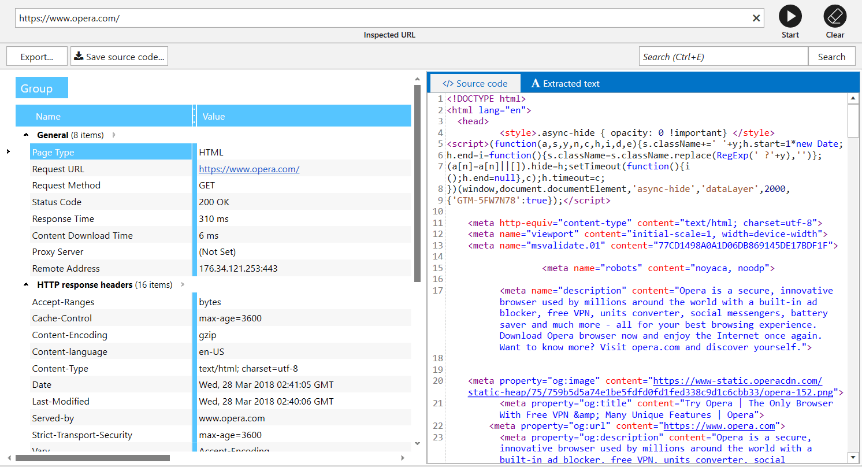Viewport: 862px width, 467px height.
Task: Click source code scroll down arrow
Action: [x=853, y=458]
